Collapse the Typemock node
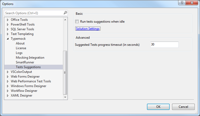200x116 pixels. (x=8, y=39)
